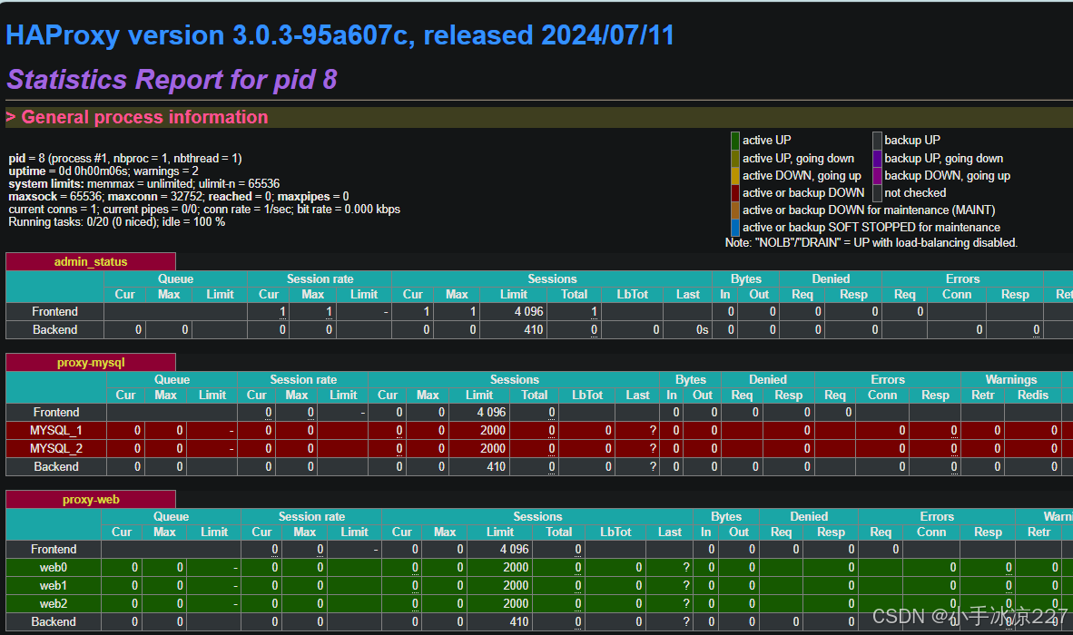Click the Retr column header in proxy-mysql
1073x635 pixels.
coord(982,396)
